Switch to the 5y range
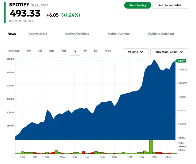 point(96,51)
